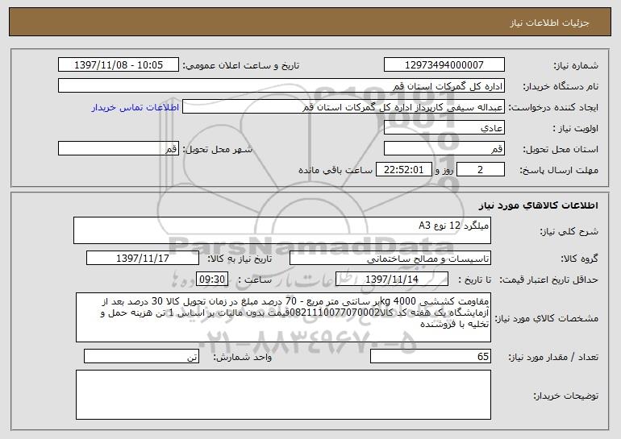The image size is (621, 439).
Task: Click the label ایجاد کننده درخواست
Action: 553,108
